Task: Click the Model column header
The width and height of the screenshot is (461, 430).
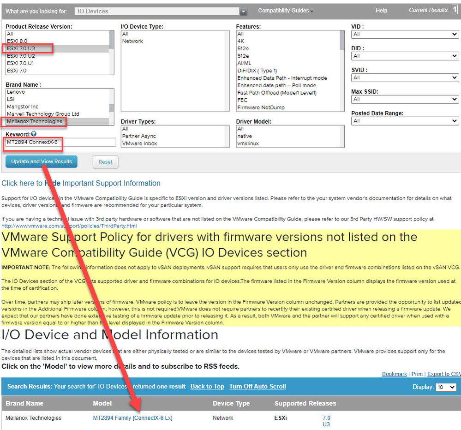Action: point(102,403)
